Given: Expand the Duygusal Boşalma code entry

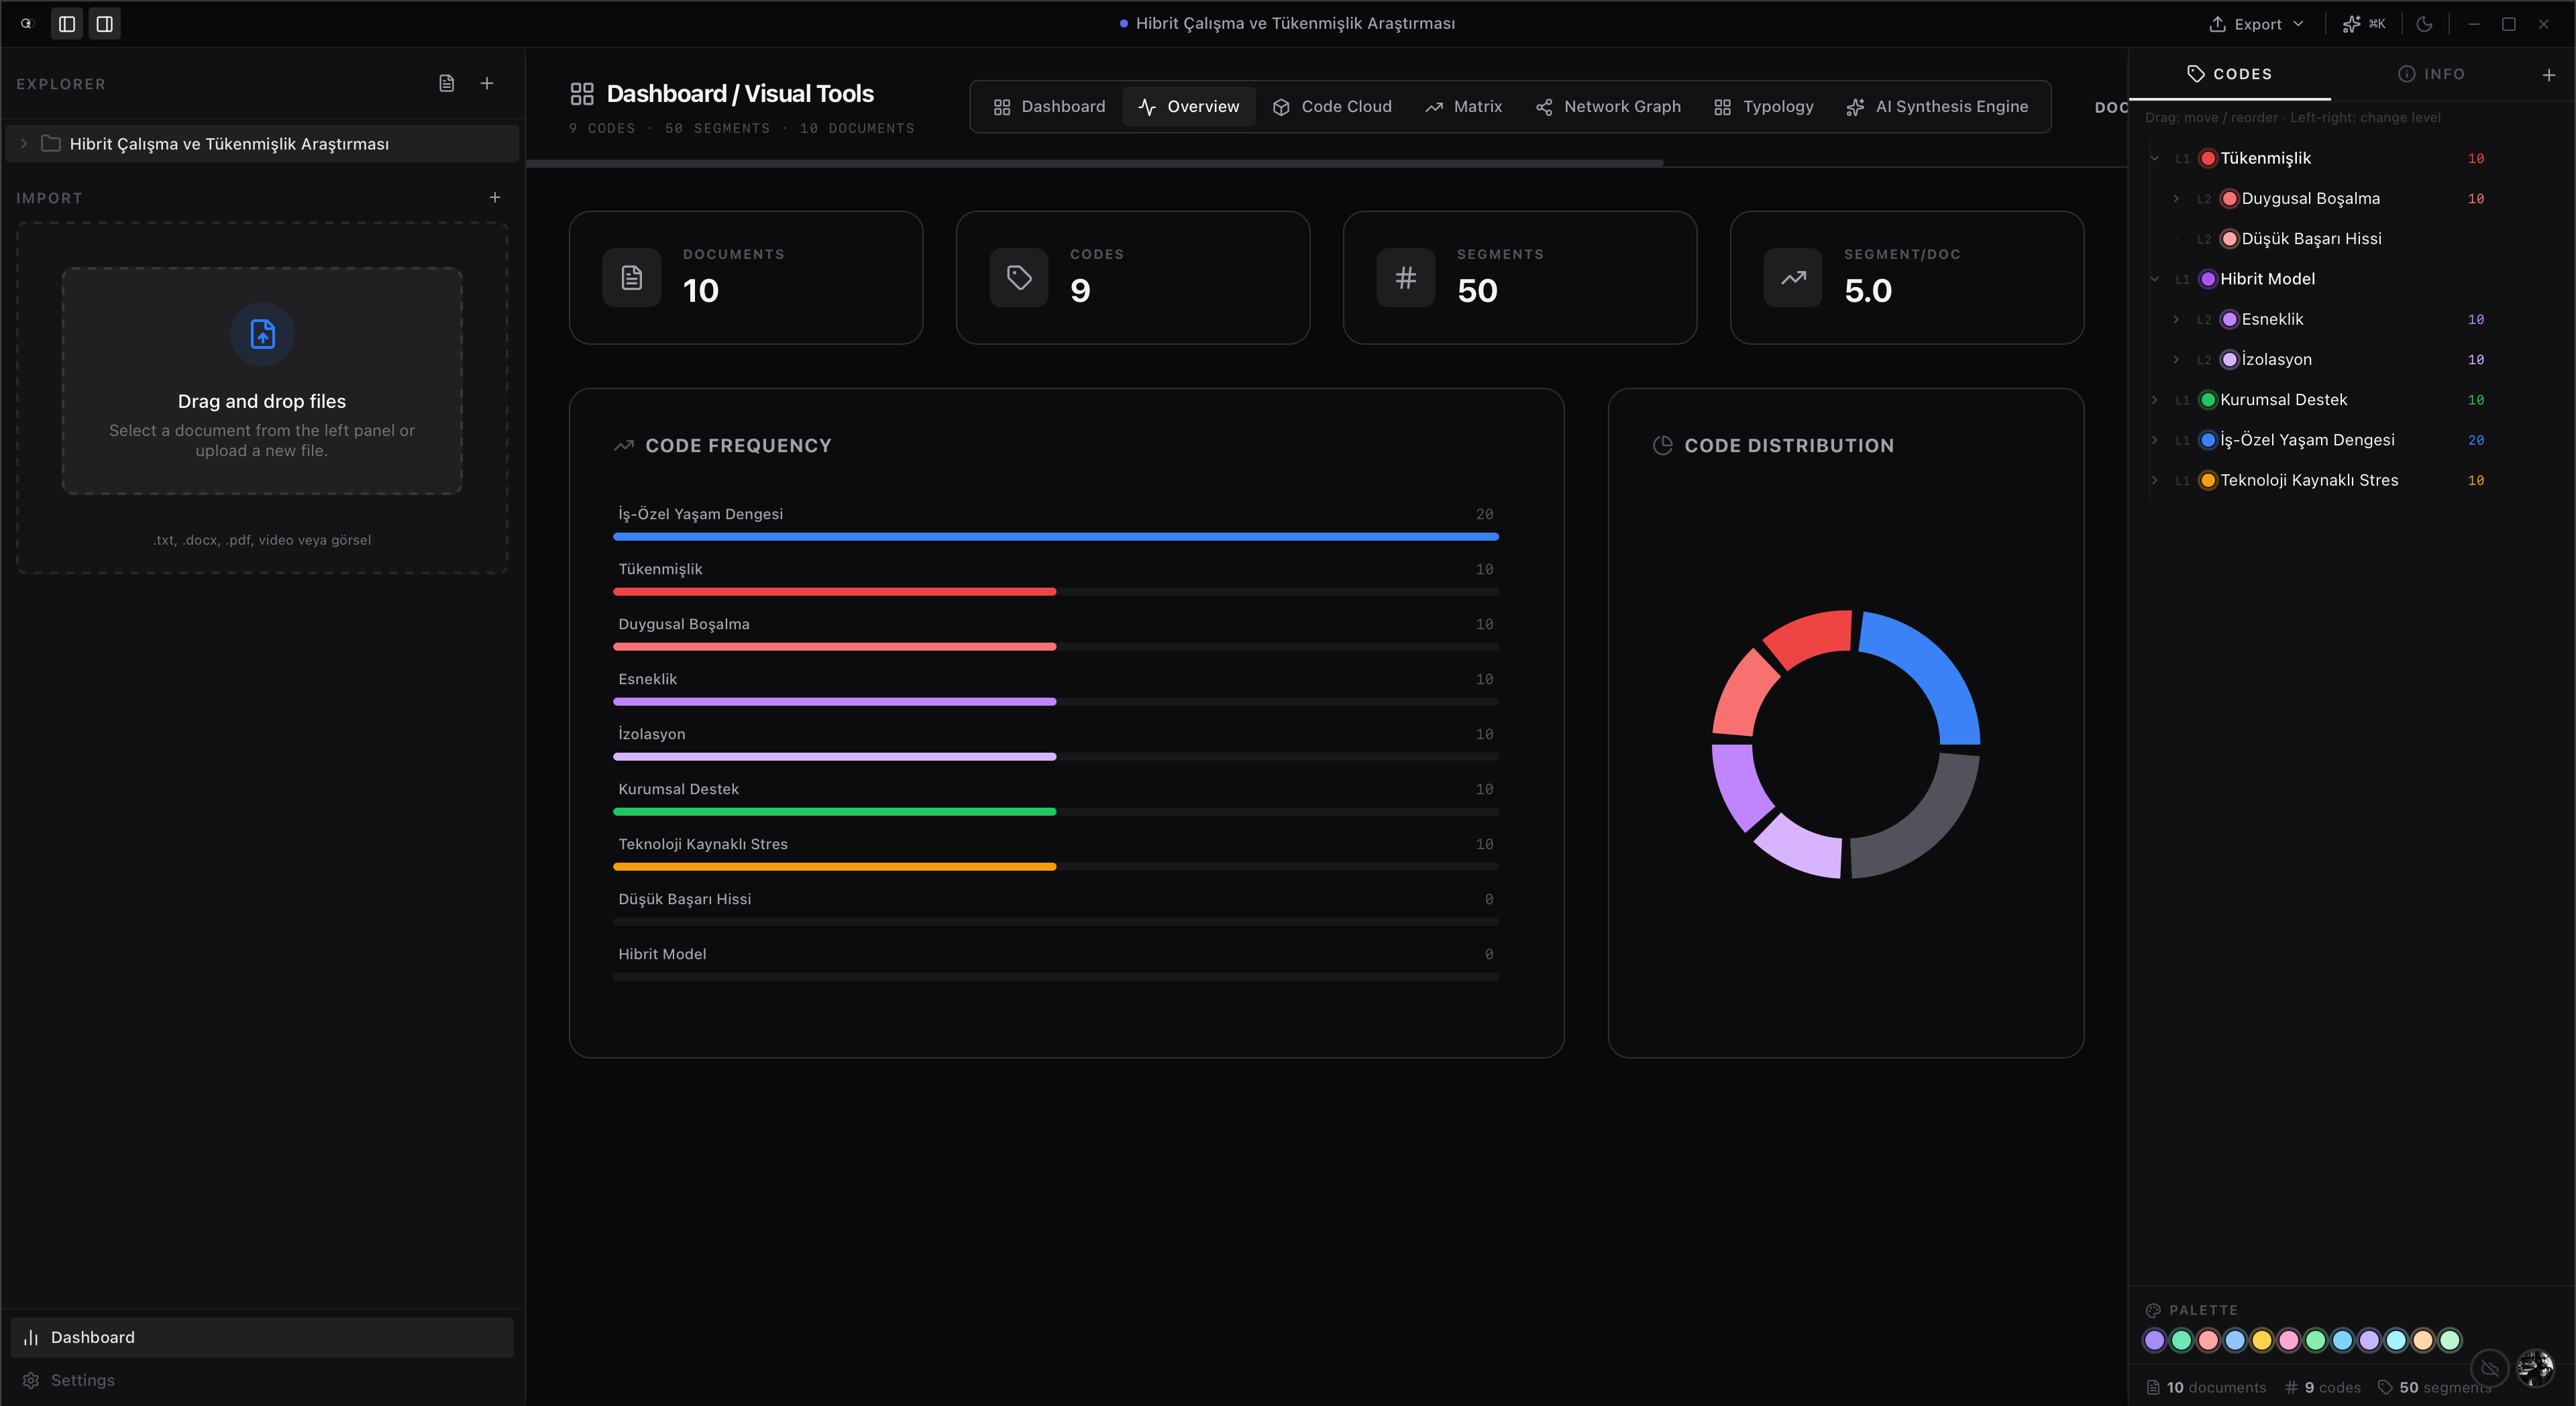Looking at the screenshot, I should point(2175,198).
